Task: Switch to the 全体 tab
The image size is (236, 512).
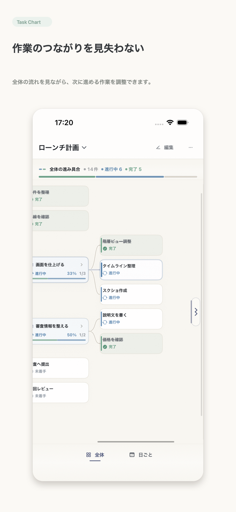Action: click(x=95, y=455)
